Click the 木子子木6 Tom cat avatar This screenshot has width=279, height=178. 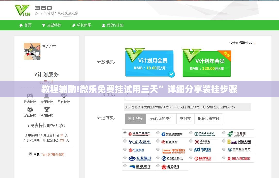(x=32, y=51)
